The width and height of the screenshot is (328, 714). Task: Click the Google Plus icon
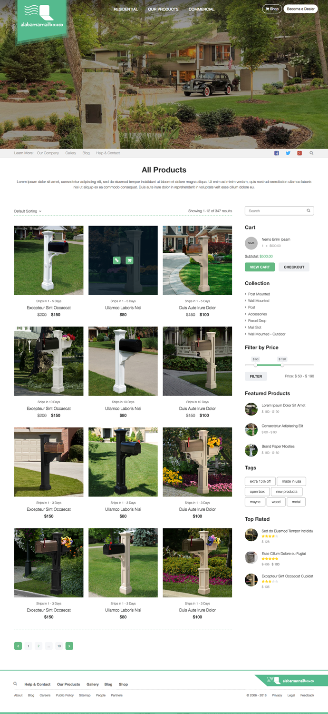tap(299, 153)
